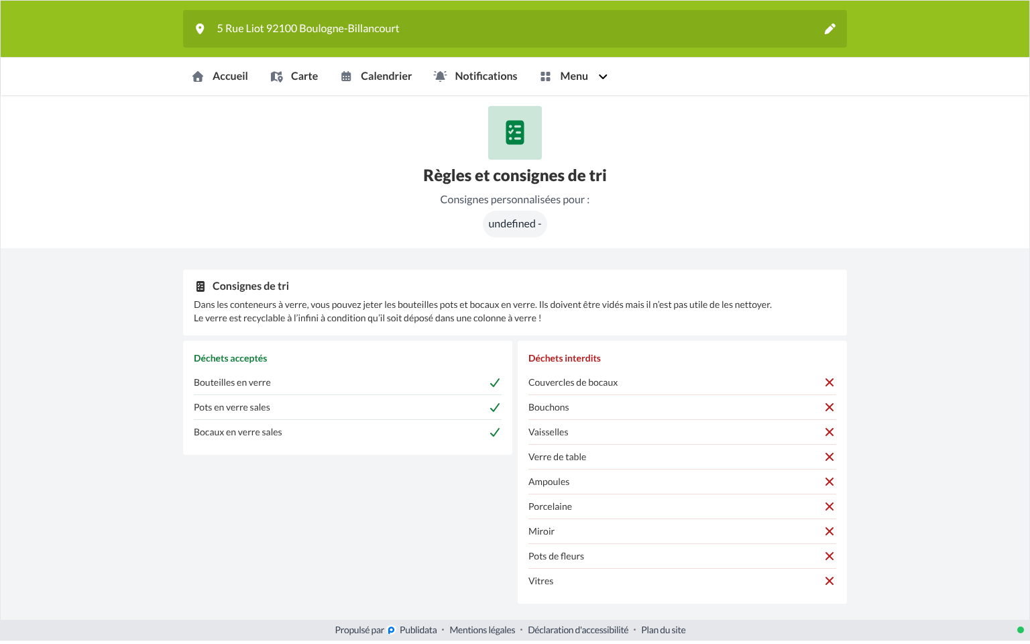Click the 'Déchets interdits' heading

pyautogui.click(x=565, y=359)
